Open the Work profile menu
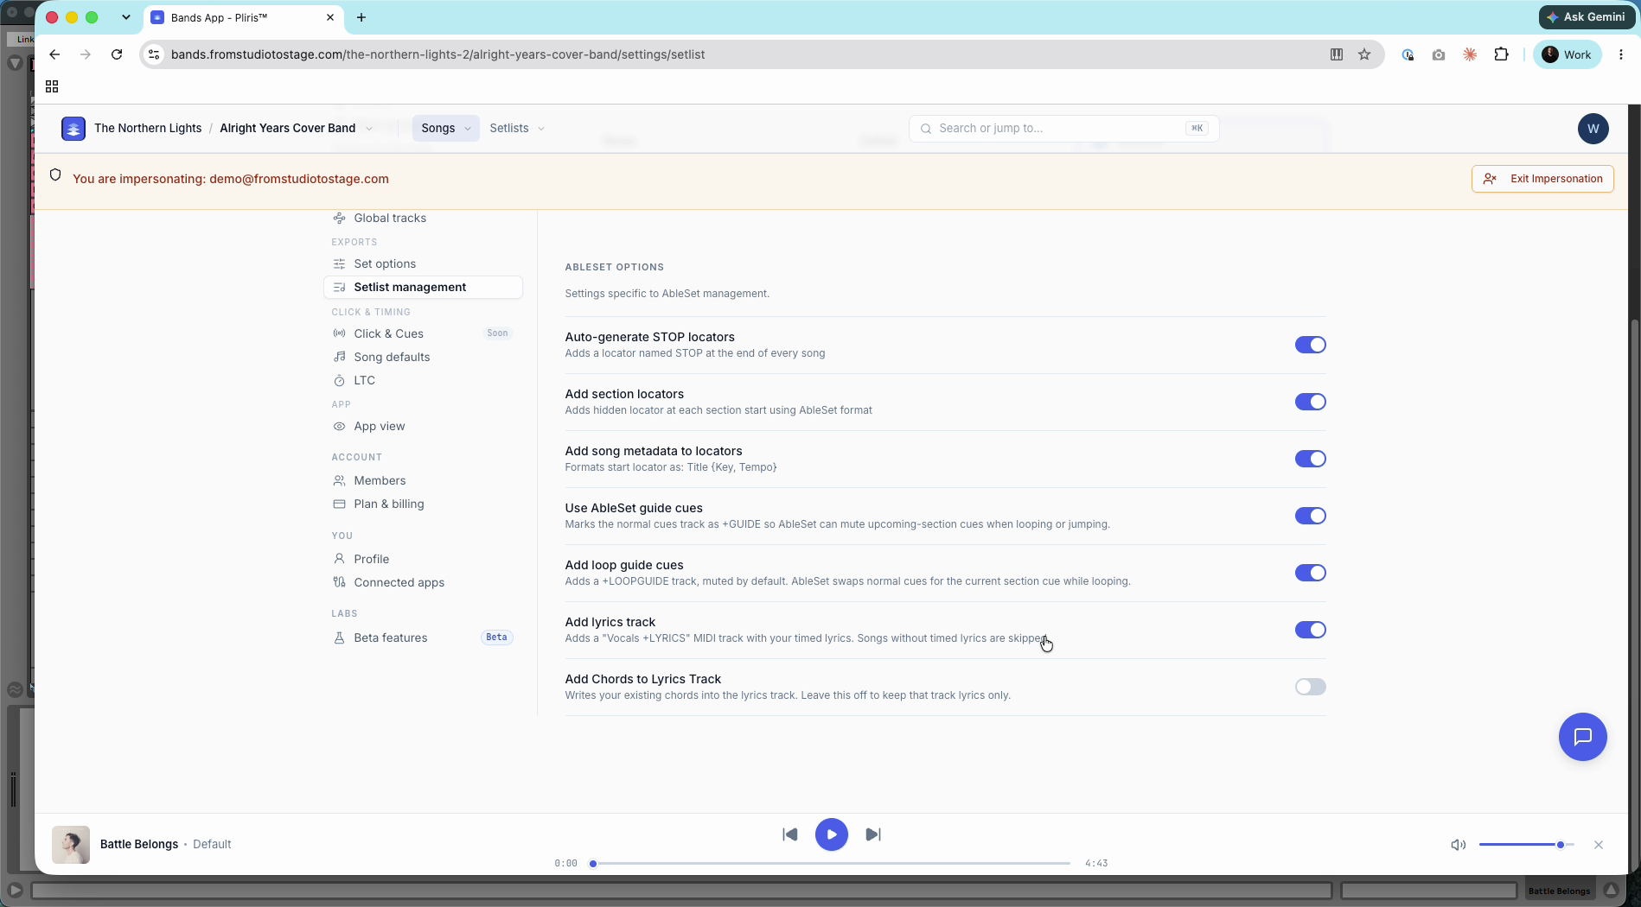Screen dimensions: 1641x907 point(1568,54)
